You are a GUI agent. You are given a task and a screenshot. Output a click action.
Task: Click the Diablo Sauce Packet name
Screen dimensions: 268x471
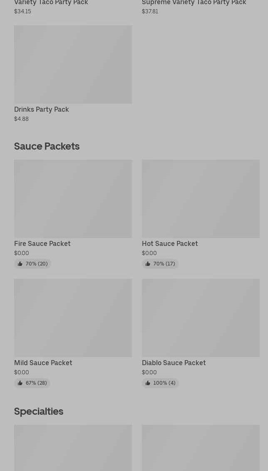click(174, 363)
